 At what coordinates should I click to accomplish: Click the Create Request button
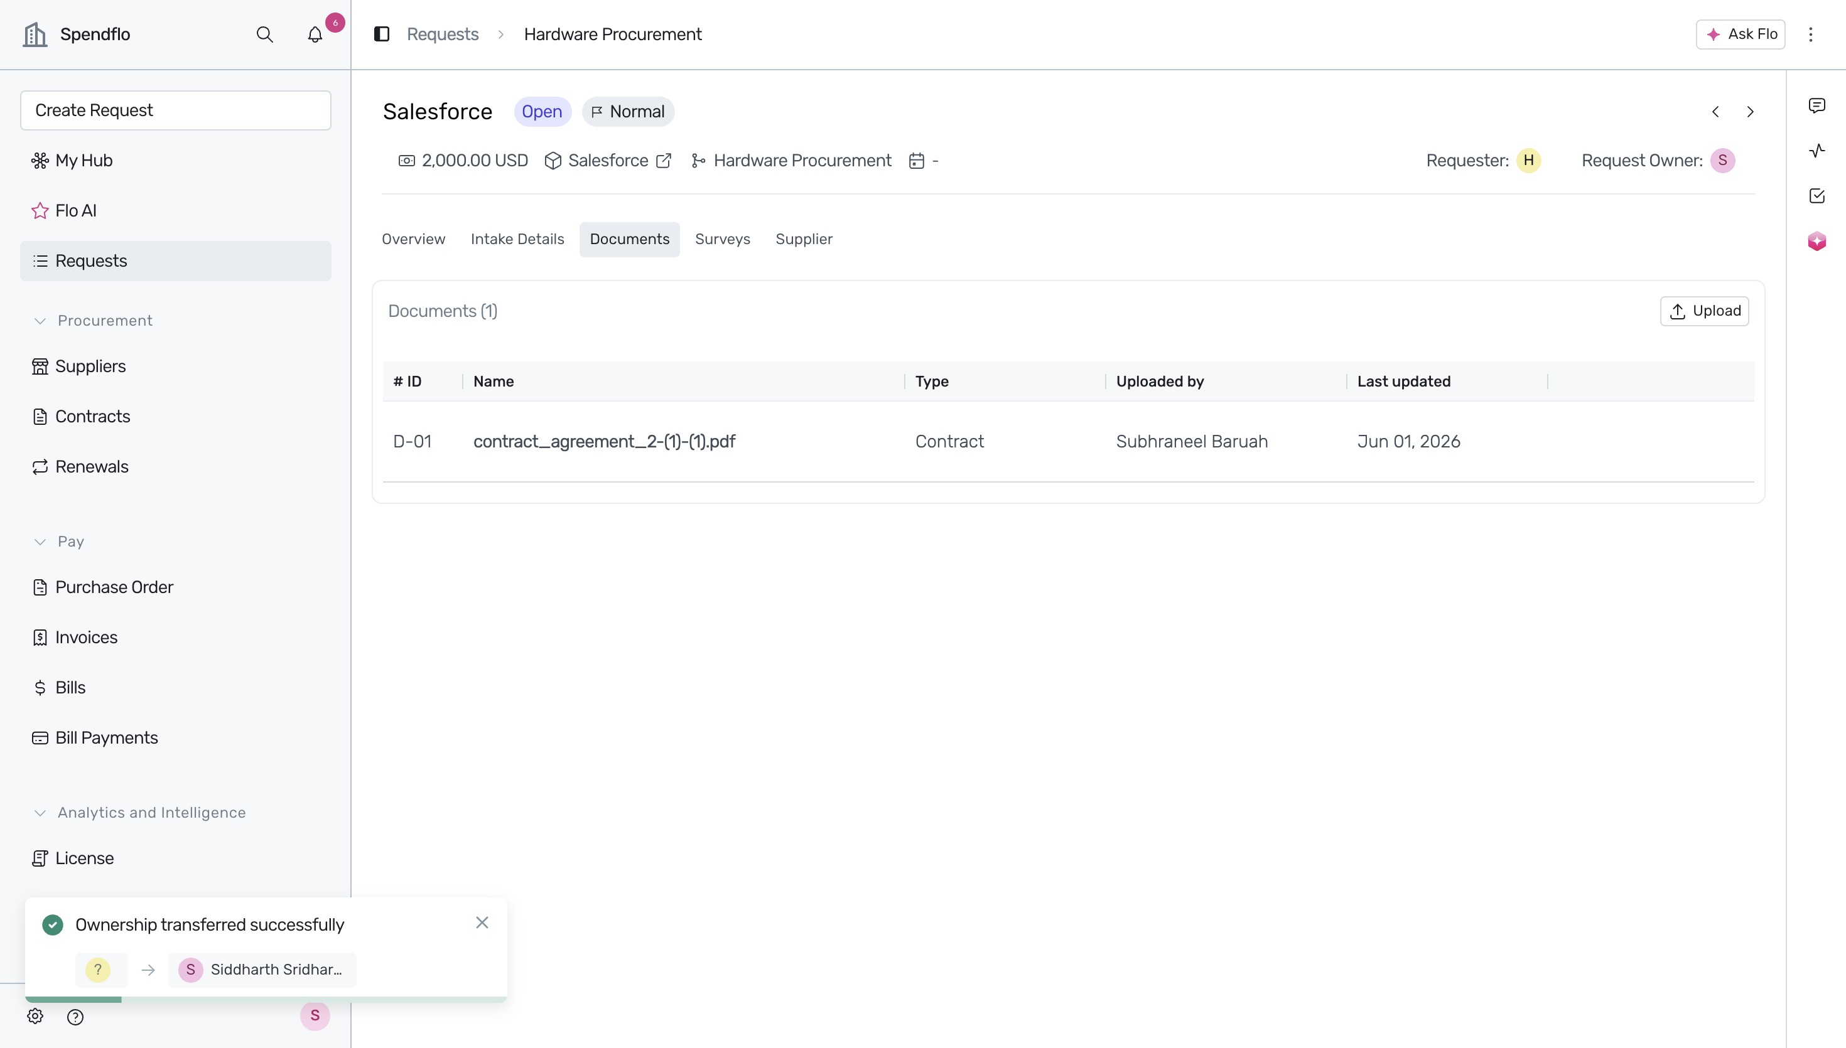pyautogui.click(x=176, y=110)
